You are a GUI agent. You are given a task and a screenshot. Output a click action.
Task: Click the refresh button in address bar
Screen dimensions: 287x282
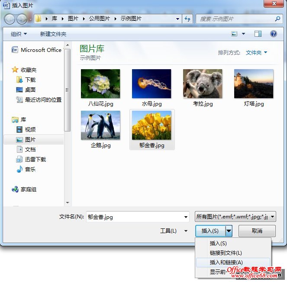coord(187,19)
